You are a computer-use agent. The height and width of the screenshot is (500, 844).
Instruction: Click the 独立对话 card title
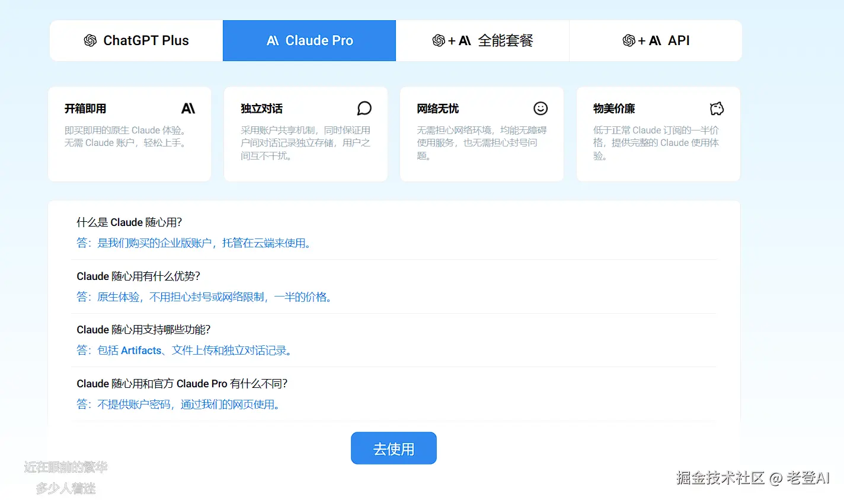pos(261,109)
